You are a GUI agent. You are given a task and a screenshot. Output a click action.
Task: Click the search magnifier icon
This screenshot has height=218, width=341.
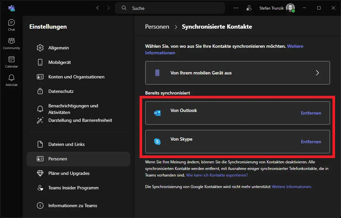point(124,8)
